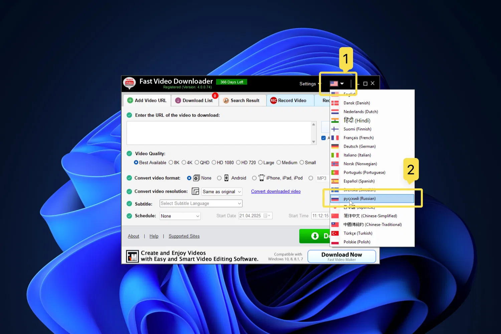This screenshot has width=501, height=334.
Task: Click the green Download button
Action: tap(315, 236)
